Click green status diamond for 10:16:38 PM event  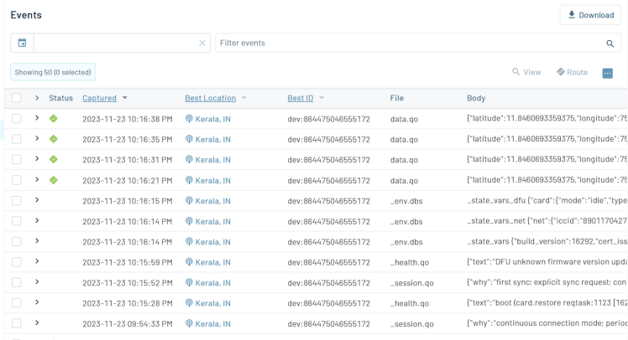point(54,119)
